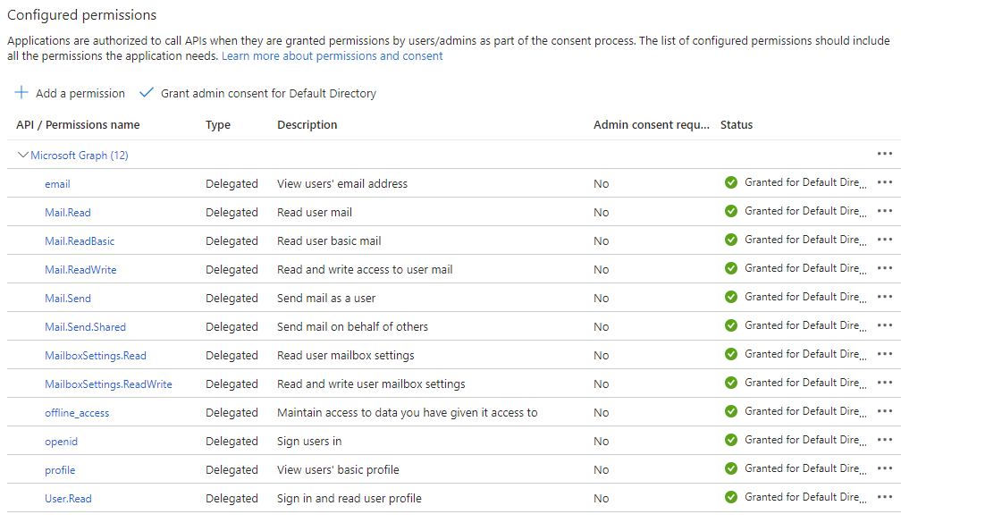Click the Status column header
Image resolution: width=1002 pixels, height=531 pixels.
click(737, 124)
